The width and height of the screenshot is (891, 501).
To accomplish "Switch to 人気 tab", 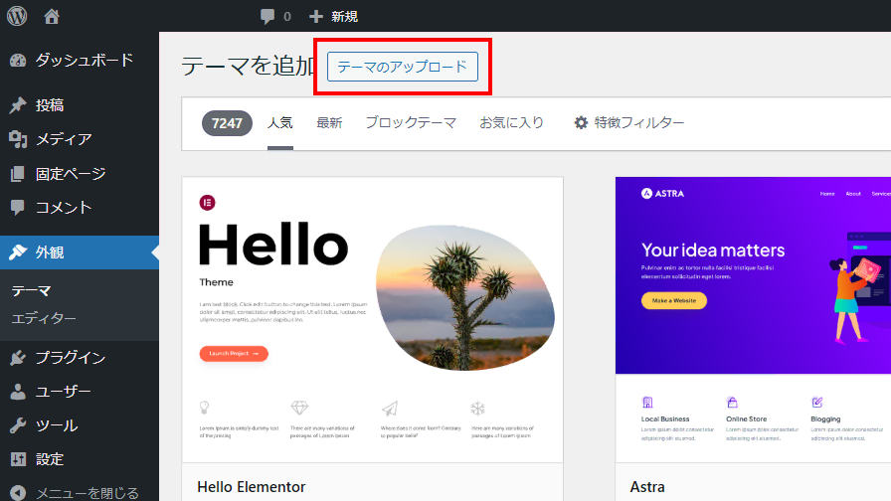I will tap(280, 122).
